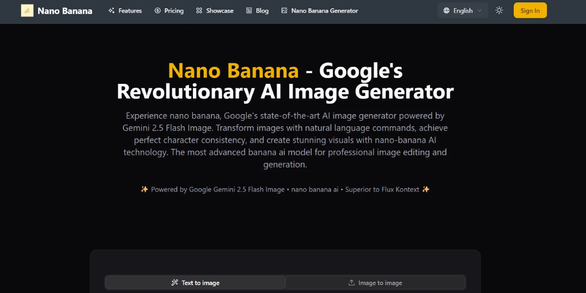Toggle the sun theme switcher
The width and height of the screenshot is (586, 293).
[x=499, y=10]
